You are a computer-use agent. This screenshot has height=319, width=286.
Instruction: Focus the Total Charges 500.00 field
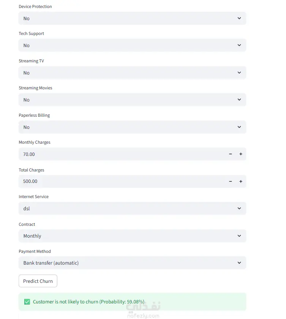[122, 181]
